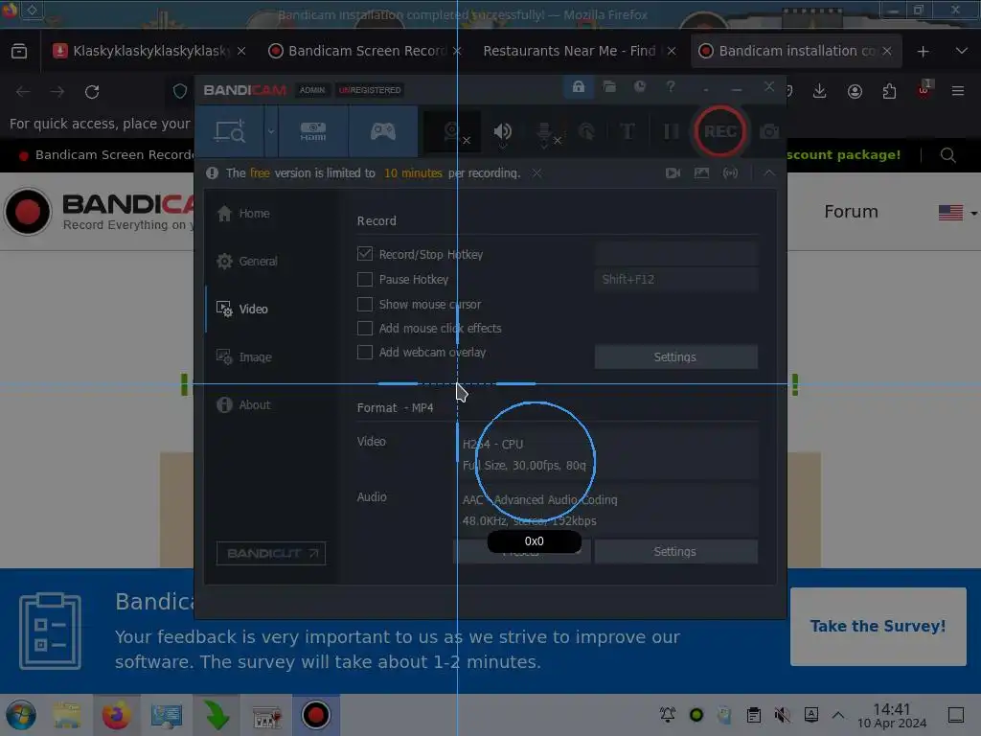This screenshot has width=981, height=736.
Task: Select Bandicam screen recording mode icon
Action: (230, 131)
